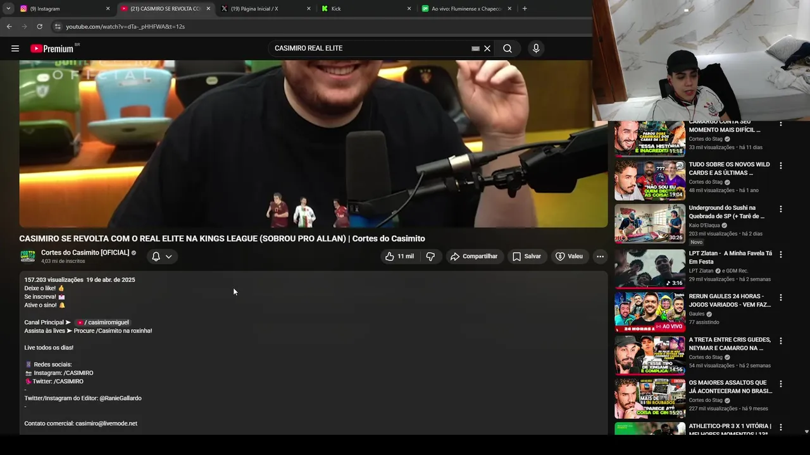
Task: Click the @RanieGallardo editor handle text
Action: [120, 398]
